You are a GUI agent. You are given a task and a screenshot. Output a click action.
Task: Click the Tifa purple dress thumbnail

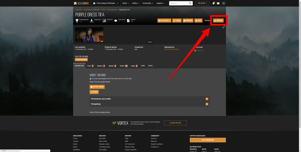click(x=89, y=34)
